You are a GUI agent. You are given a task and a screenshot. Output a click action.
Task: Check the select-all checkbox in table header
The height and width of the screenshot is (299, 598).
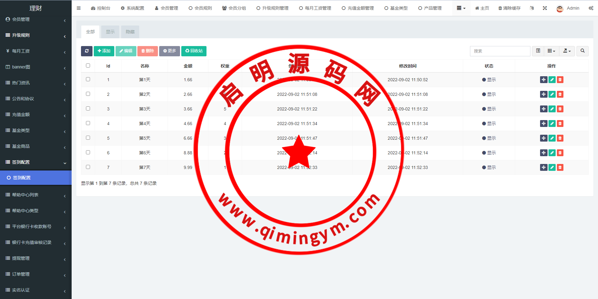coord(88,66)
